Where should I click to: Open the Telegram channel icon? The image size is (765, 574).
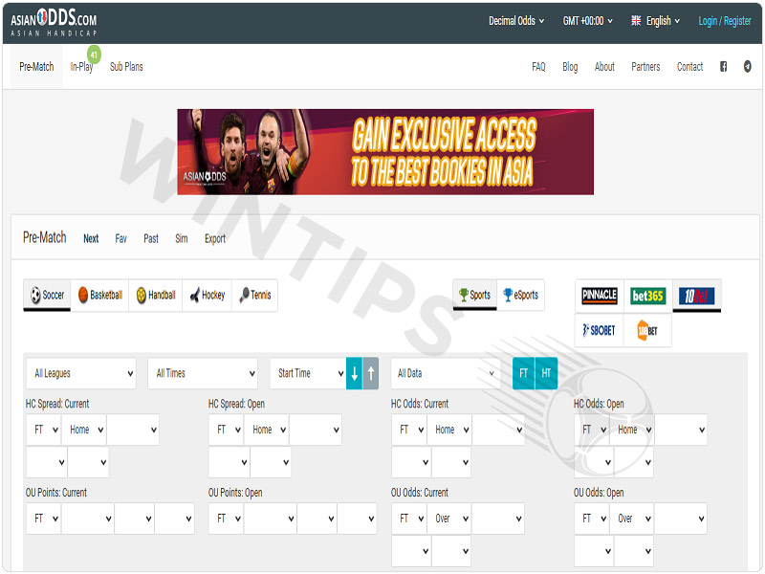[x=747, y=67]
